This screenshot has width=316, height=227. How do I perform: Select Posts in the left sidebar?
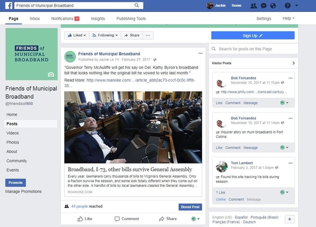[x=31, y=124]
